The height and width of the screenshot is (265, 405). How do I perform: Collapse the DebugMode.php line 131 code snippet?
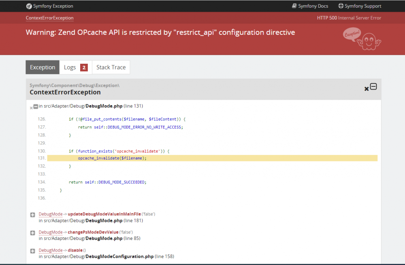pos(36,106)
